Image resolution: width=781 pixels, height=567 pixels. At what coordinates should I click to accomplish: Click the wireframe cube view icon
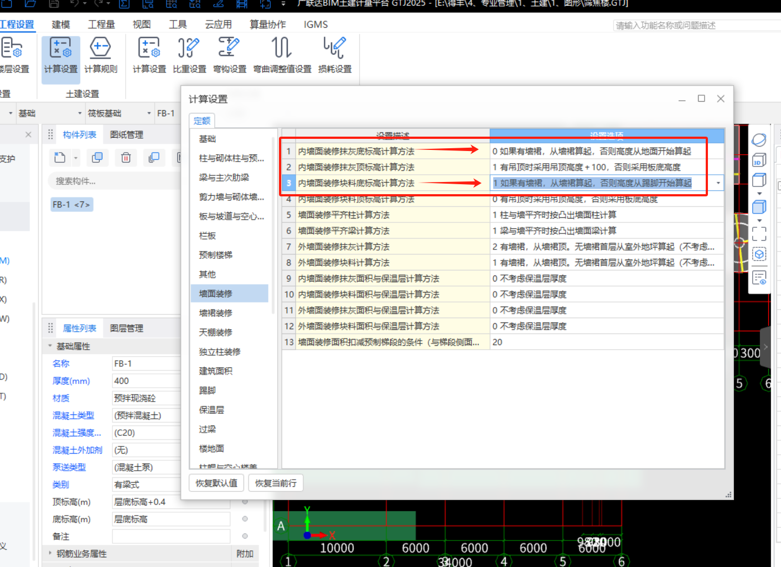point(759,180)
